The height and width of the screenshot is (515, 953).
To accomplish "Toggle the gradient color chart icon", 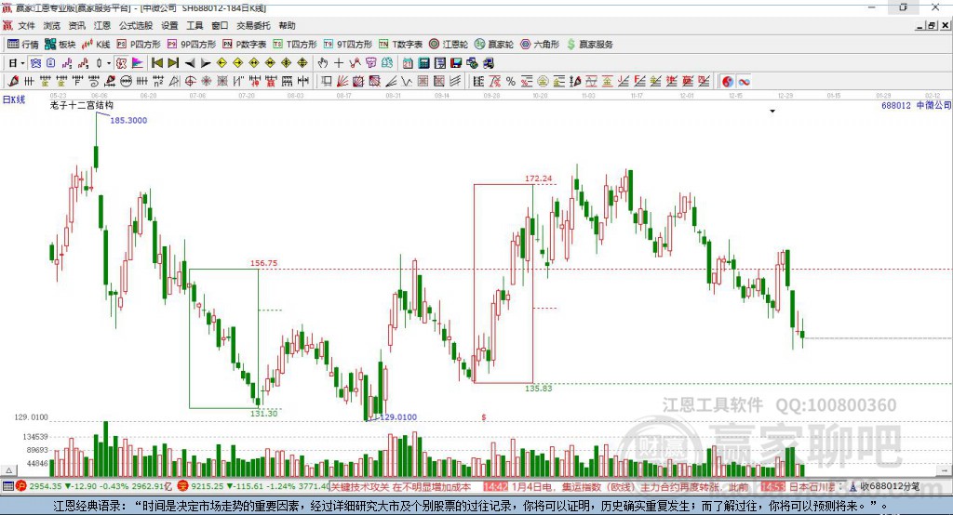I will point(138,63).
